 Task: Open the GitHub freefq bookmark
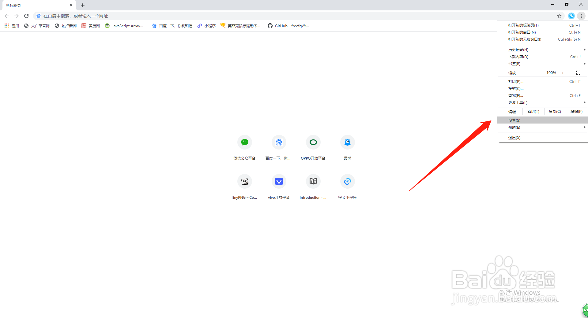(x=288, y=26)
